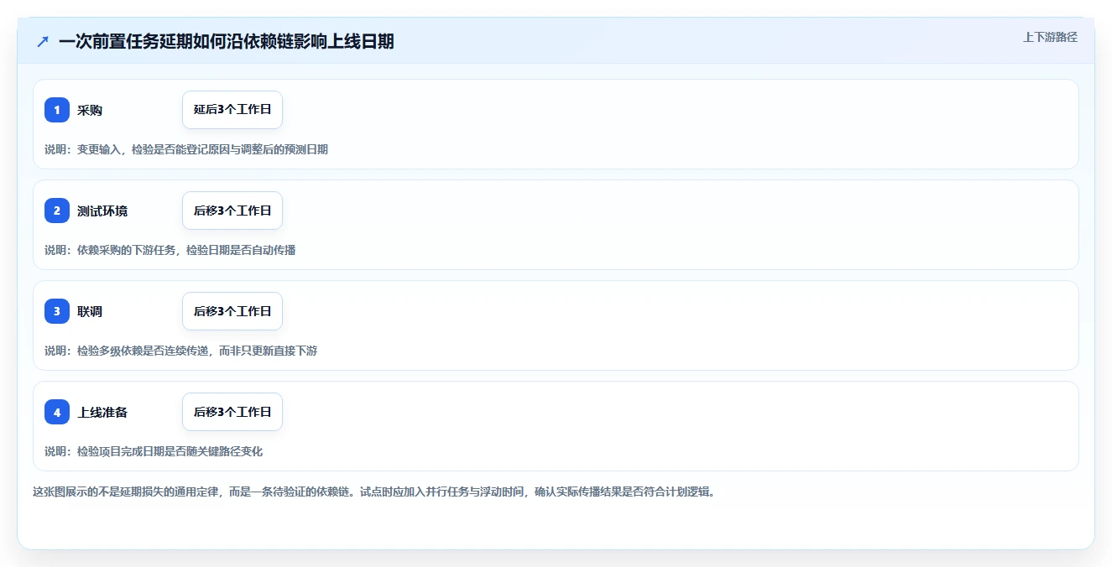This screenshot has height=567, width=1112.
Task: Click step number 1 badge for 采购
Action: click(57, 110)
